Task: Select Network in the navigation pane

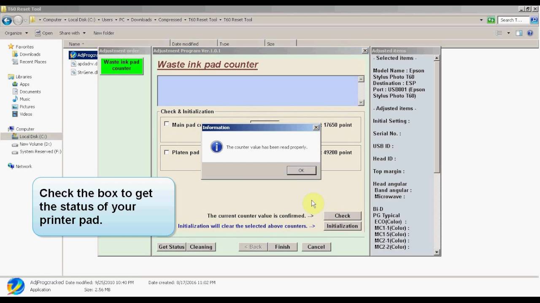Action: (x=24, y=166)
